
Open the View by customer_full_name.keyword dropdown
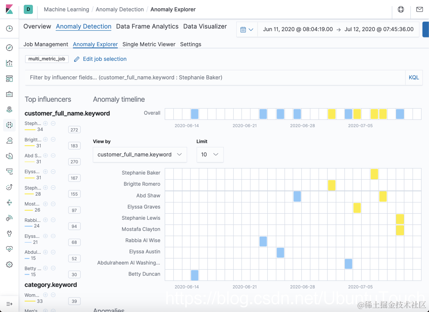pyautogui.click(x=140, y=155)
